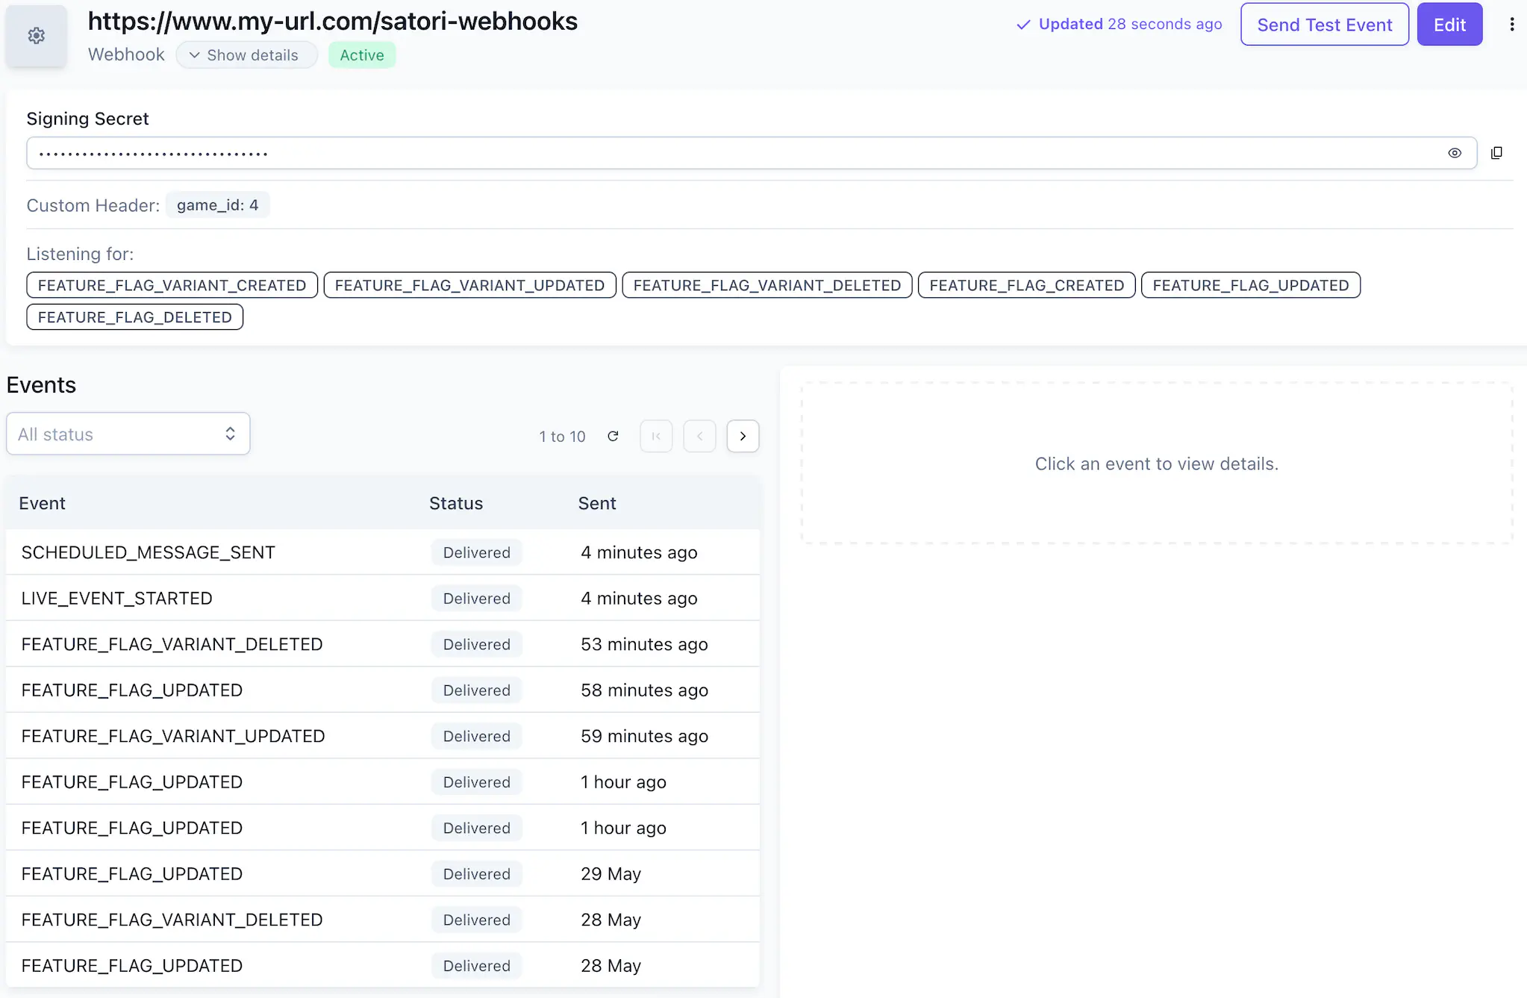The width and height of the screenshot is (1527, 998).
Task: Open FEATURE_FLAG_VARIANT_DELETED event from 53 minutes ago
Action: click(383, 644)
